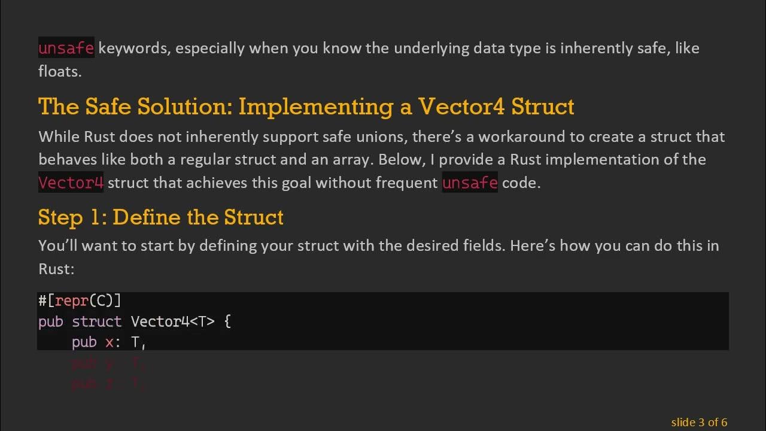
Task: Click the word "floats." in the first paragraph
Action: coord(60,71)
